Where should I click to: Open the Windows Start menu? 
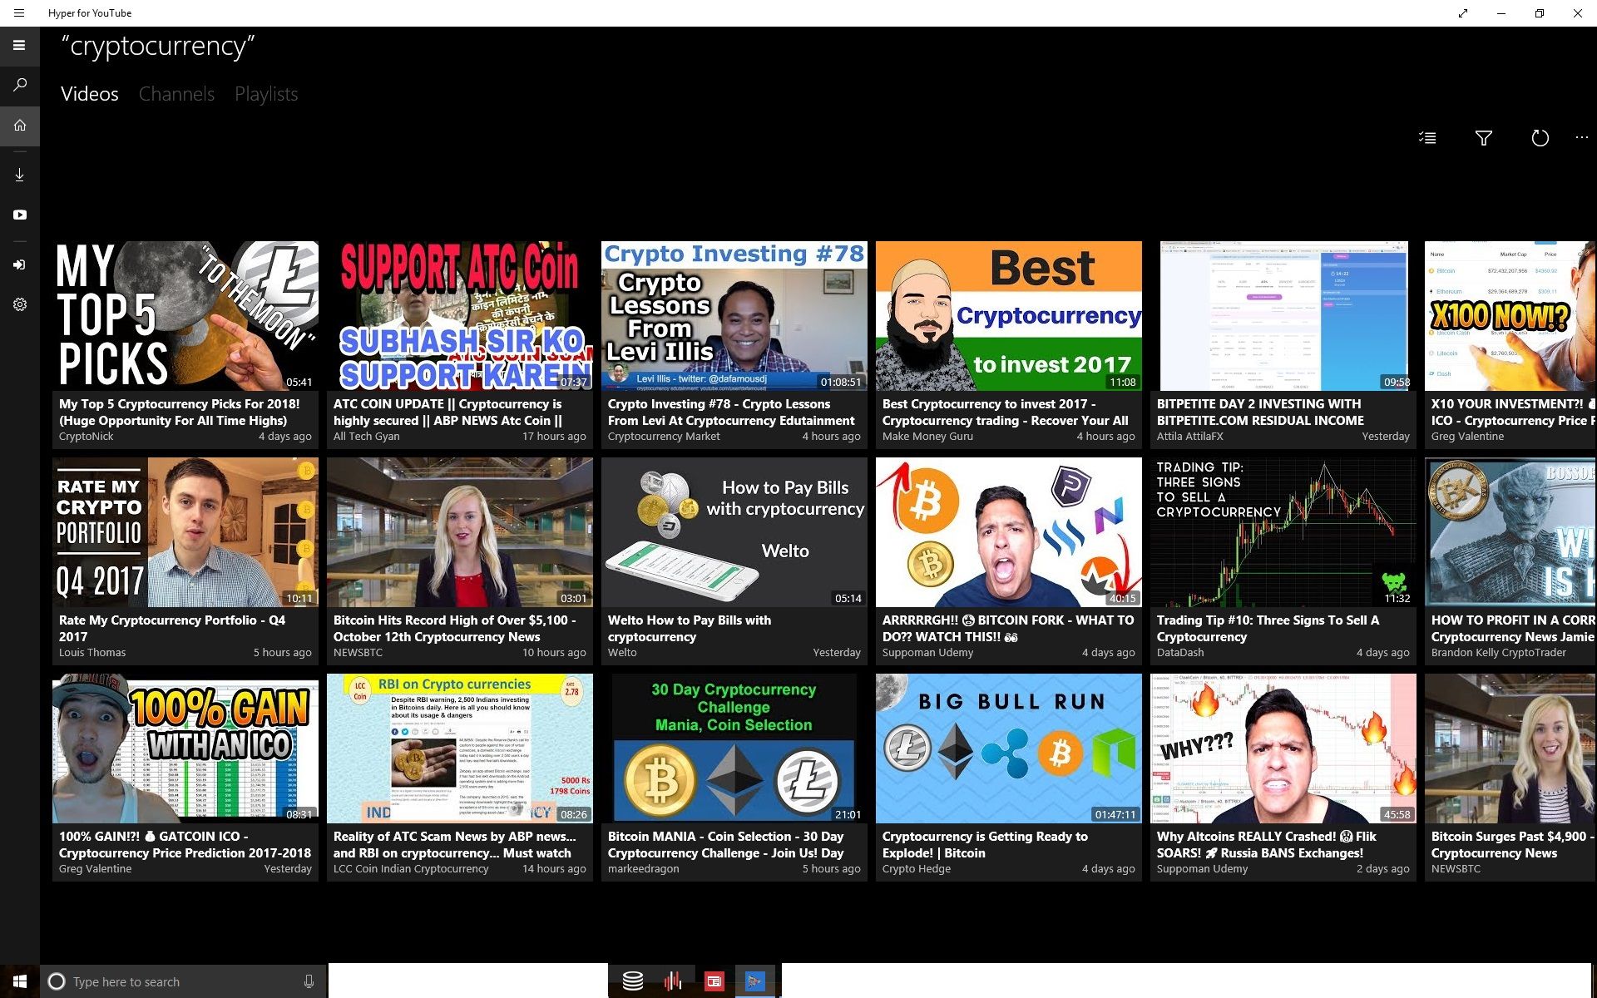[x=19, y=981]
